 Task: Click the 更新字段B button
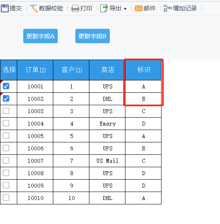[x=93, y=36]
